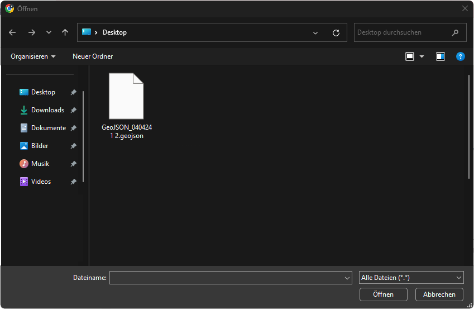This screenshot has height=309, width=474.
Task: Cancel the dialog with Abbrechen
Action: click(x=439, y=294)
